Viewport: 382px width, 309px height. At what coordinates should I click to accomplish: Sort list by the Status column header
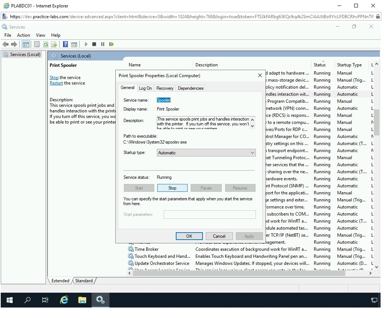point(319,65)
